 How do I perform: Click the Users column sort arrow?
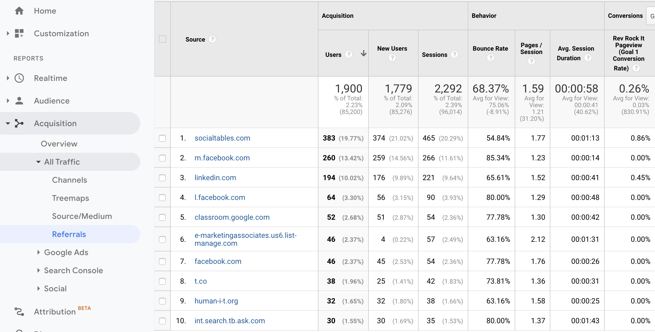click(364, 53)
